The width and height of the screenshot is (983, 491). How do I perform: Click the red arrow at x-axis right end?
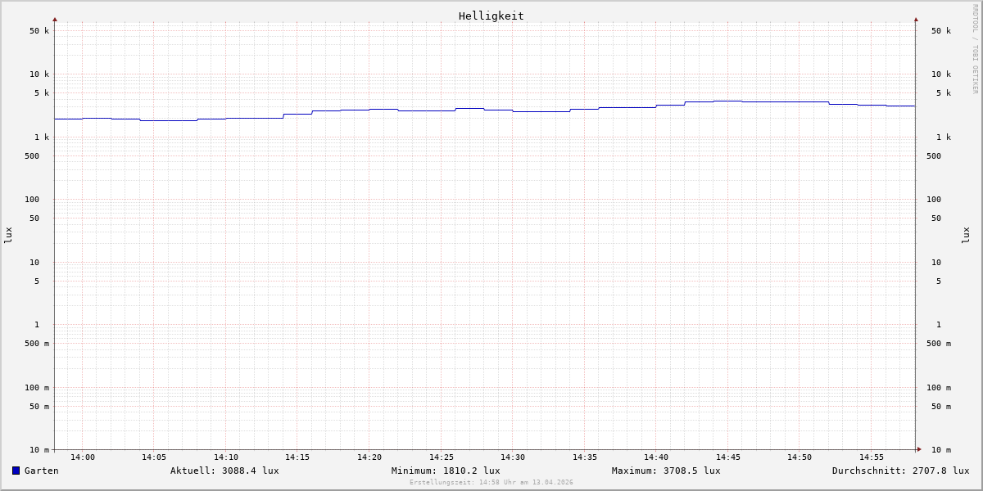[919, 449]
